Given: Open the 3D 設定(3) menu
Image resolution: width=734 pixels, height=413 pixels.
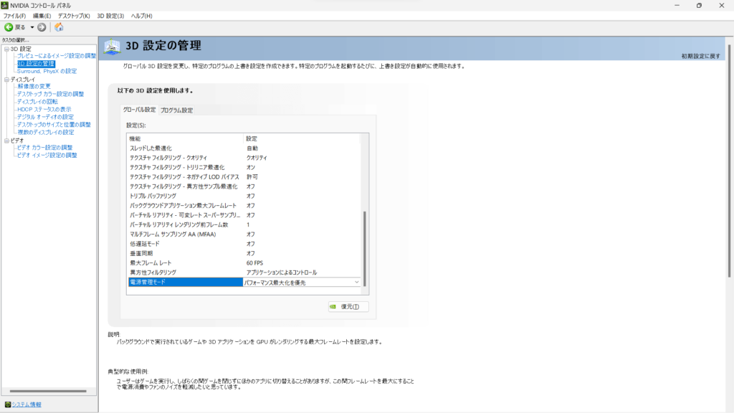Looking at the screenshot, I should (x=110, y=16).
